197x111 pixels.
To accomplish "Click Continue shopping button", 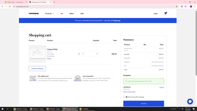I will pos(37,68).
